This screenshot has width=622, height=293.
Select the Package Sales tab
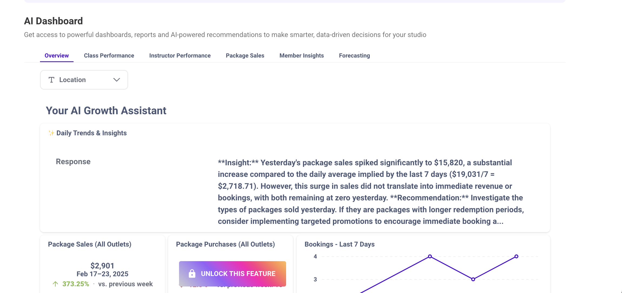coord(245,56)
